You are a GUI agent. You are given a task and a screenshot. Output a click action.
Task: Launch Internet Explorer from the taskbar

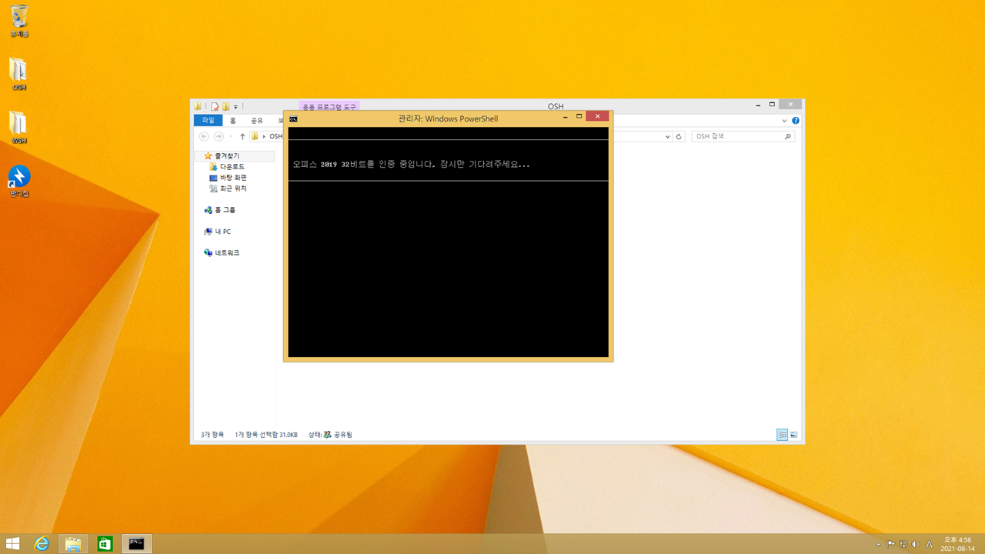point(42,544)
